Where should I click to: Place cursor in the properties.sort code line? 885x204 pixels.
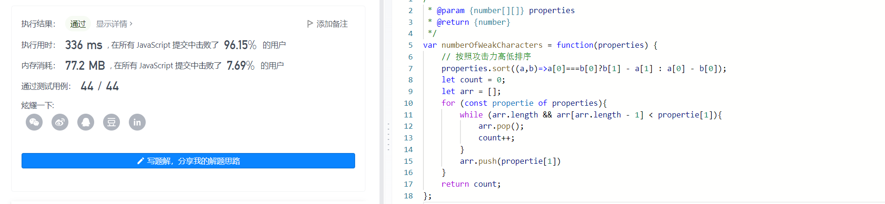(x=584, y=68)
